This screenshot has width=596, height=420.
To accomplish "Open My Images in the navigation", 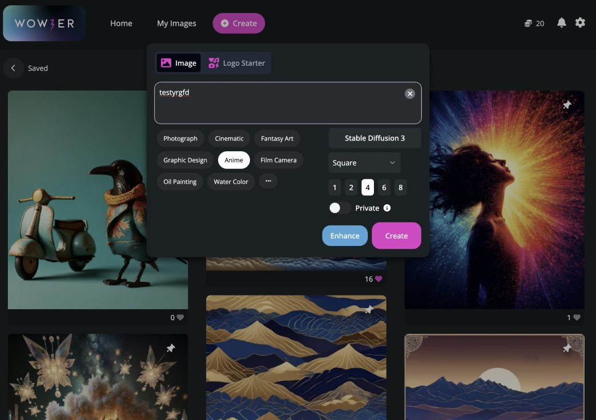I will pos(176,23).
